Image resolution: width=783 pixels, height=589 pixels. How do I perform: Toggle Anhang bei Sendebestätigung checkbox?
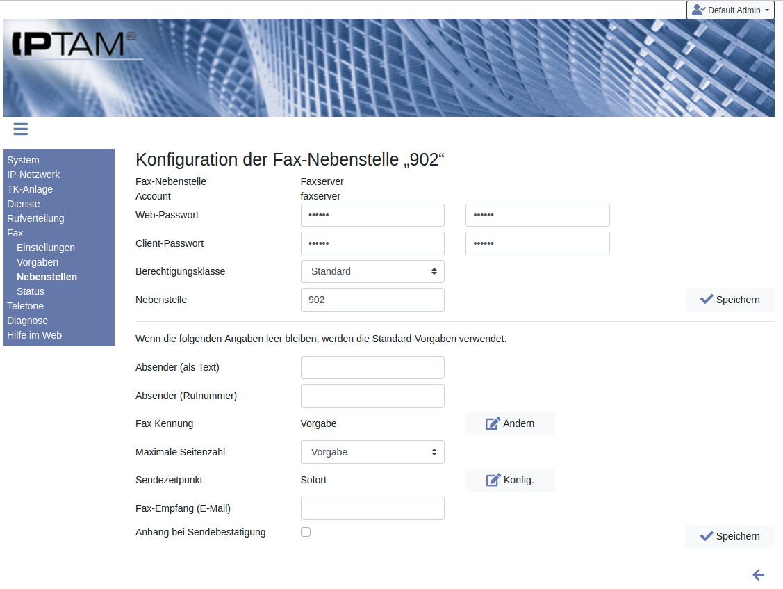(306, 532)
